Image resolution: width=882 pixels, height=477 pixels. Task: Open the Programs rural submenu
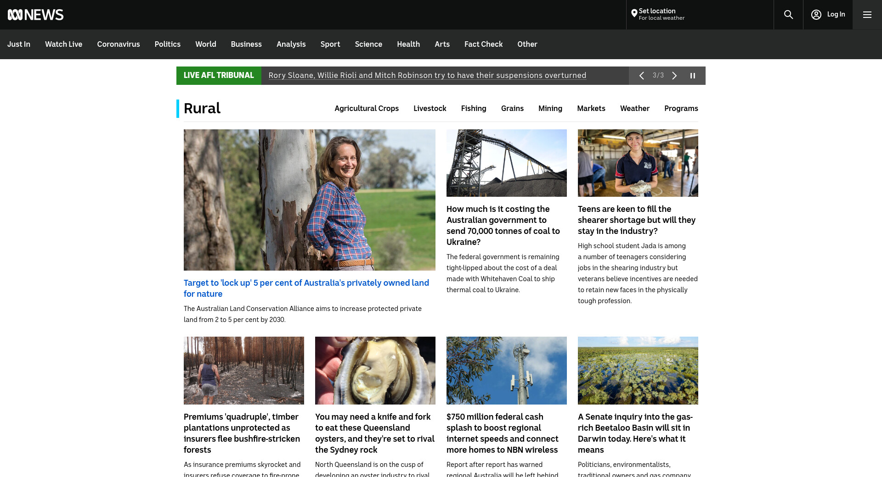point(681,108)
